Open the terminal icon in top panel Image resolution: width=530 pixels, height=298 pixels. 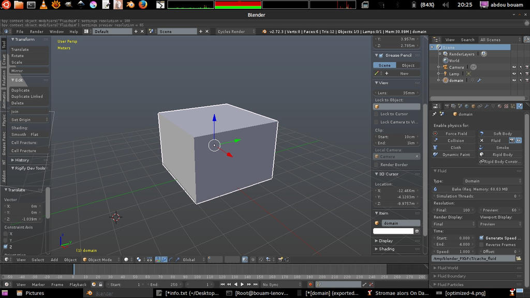pyautogui.click(x=31, y=5)
